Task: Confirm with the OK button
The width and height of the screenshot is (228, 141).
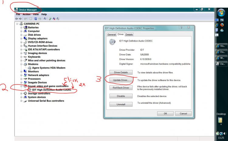Action: click(x=165, y=113)
